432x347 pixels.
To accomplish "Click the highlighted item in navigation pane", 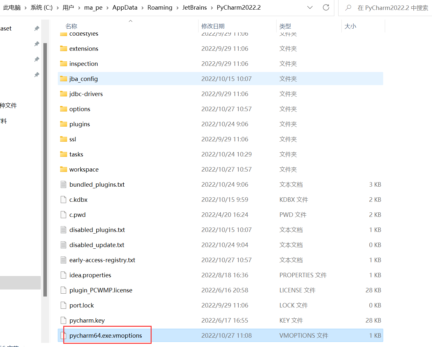I will click(20, 283).
